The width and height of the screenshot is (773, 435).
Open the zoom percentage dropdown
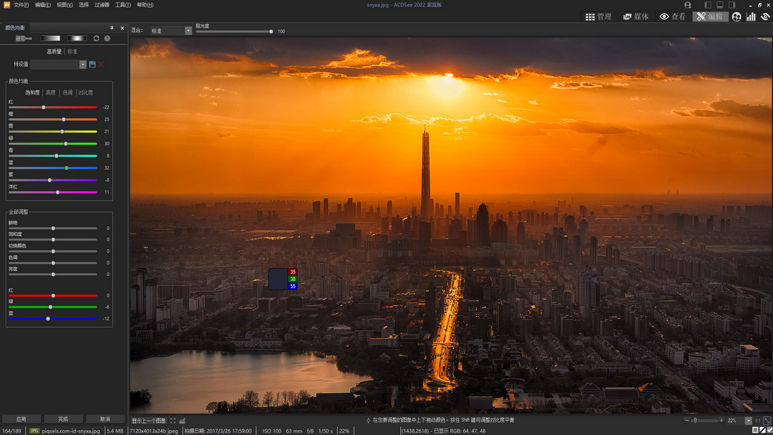(x=749, y=420)
